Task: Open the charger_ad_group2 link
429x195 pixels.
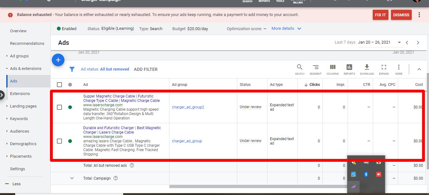Action: tap(188, 107)
